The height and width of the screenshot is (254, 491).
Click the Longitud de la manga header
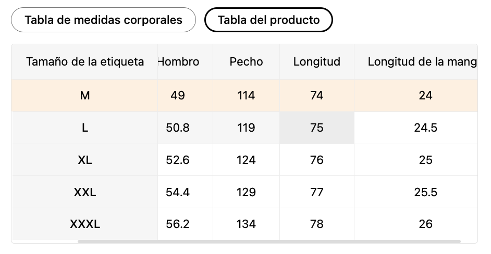422,61
